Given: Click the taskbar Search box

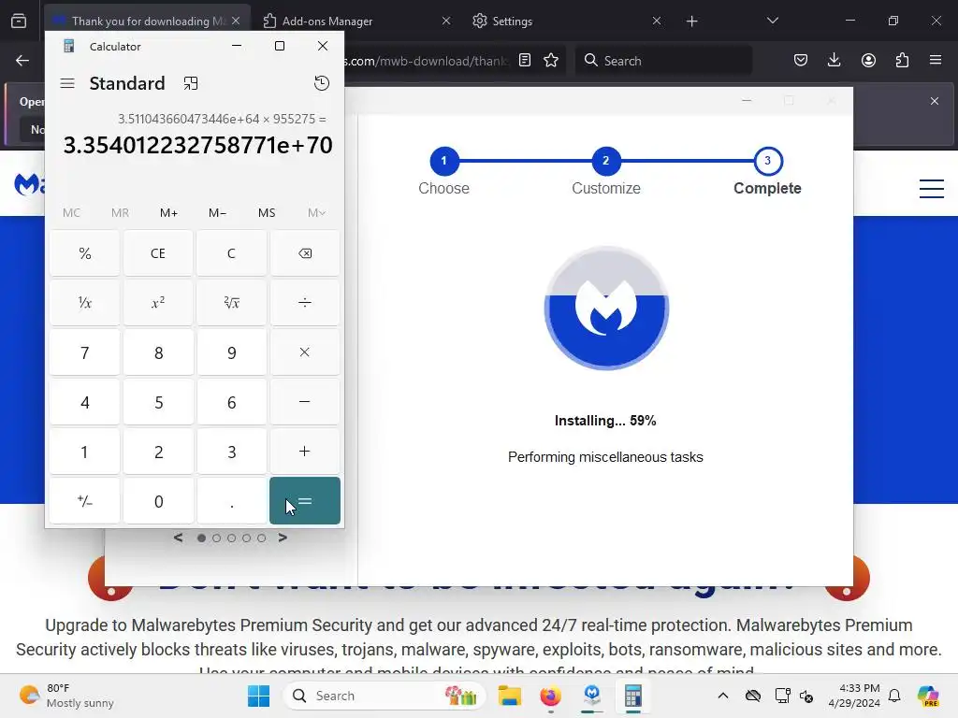Looking at the screenshot, I should 385,696.
